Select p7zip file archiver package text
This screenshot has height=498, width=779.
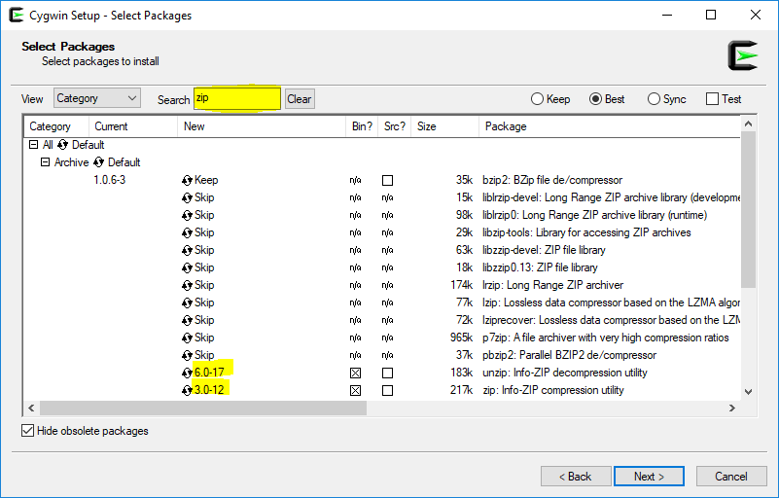pyautogui.click(x=606, y=338)
